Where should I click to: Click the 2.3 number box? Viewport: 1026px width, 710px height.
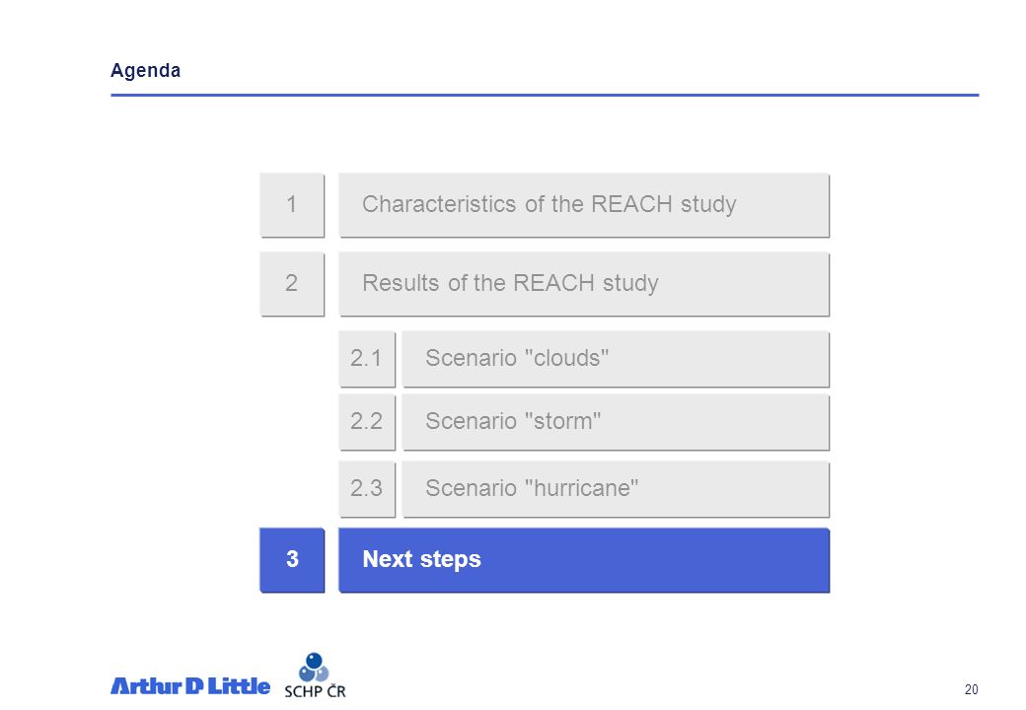pos(366,489)
